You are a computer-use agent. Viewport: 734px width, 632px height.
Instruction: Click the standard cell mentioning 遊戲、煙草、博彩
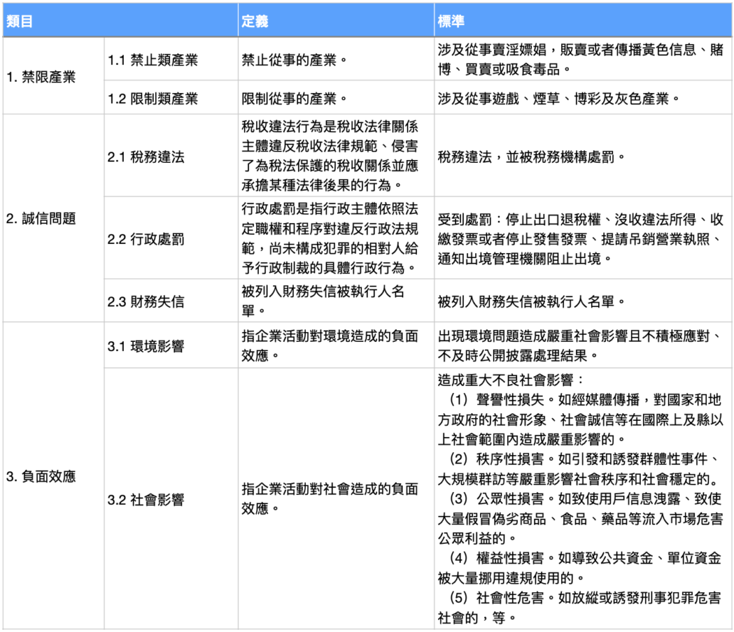(553, 99)
